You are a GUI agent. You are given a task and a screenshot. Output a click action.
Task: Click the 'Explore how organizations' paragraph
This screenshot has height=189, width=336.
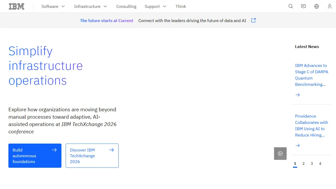(62, 120)
